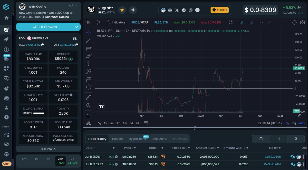Open the token's Instagram link

tap(191, 10)
